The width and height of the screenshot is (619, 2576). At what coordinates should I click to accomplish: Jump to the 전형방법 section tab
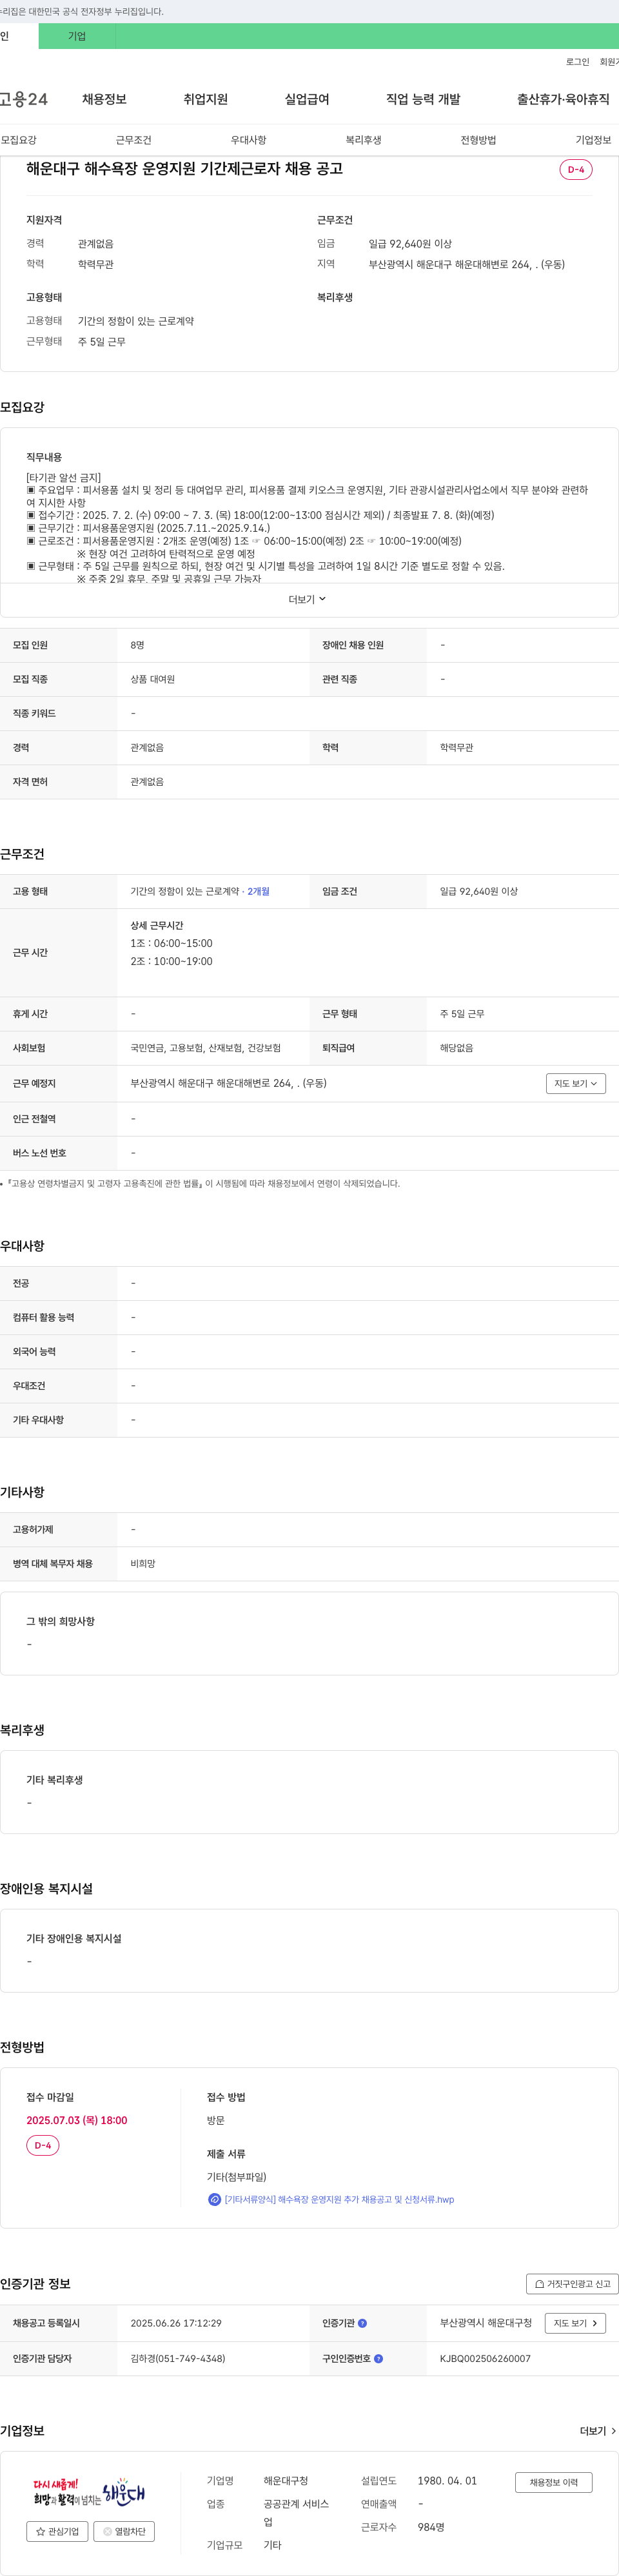[478, 140]
